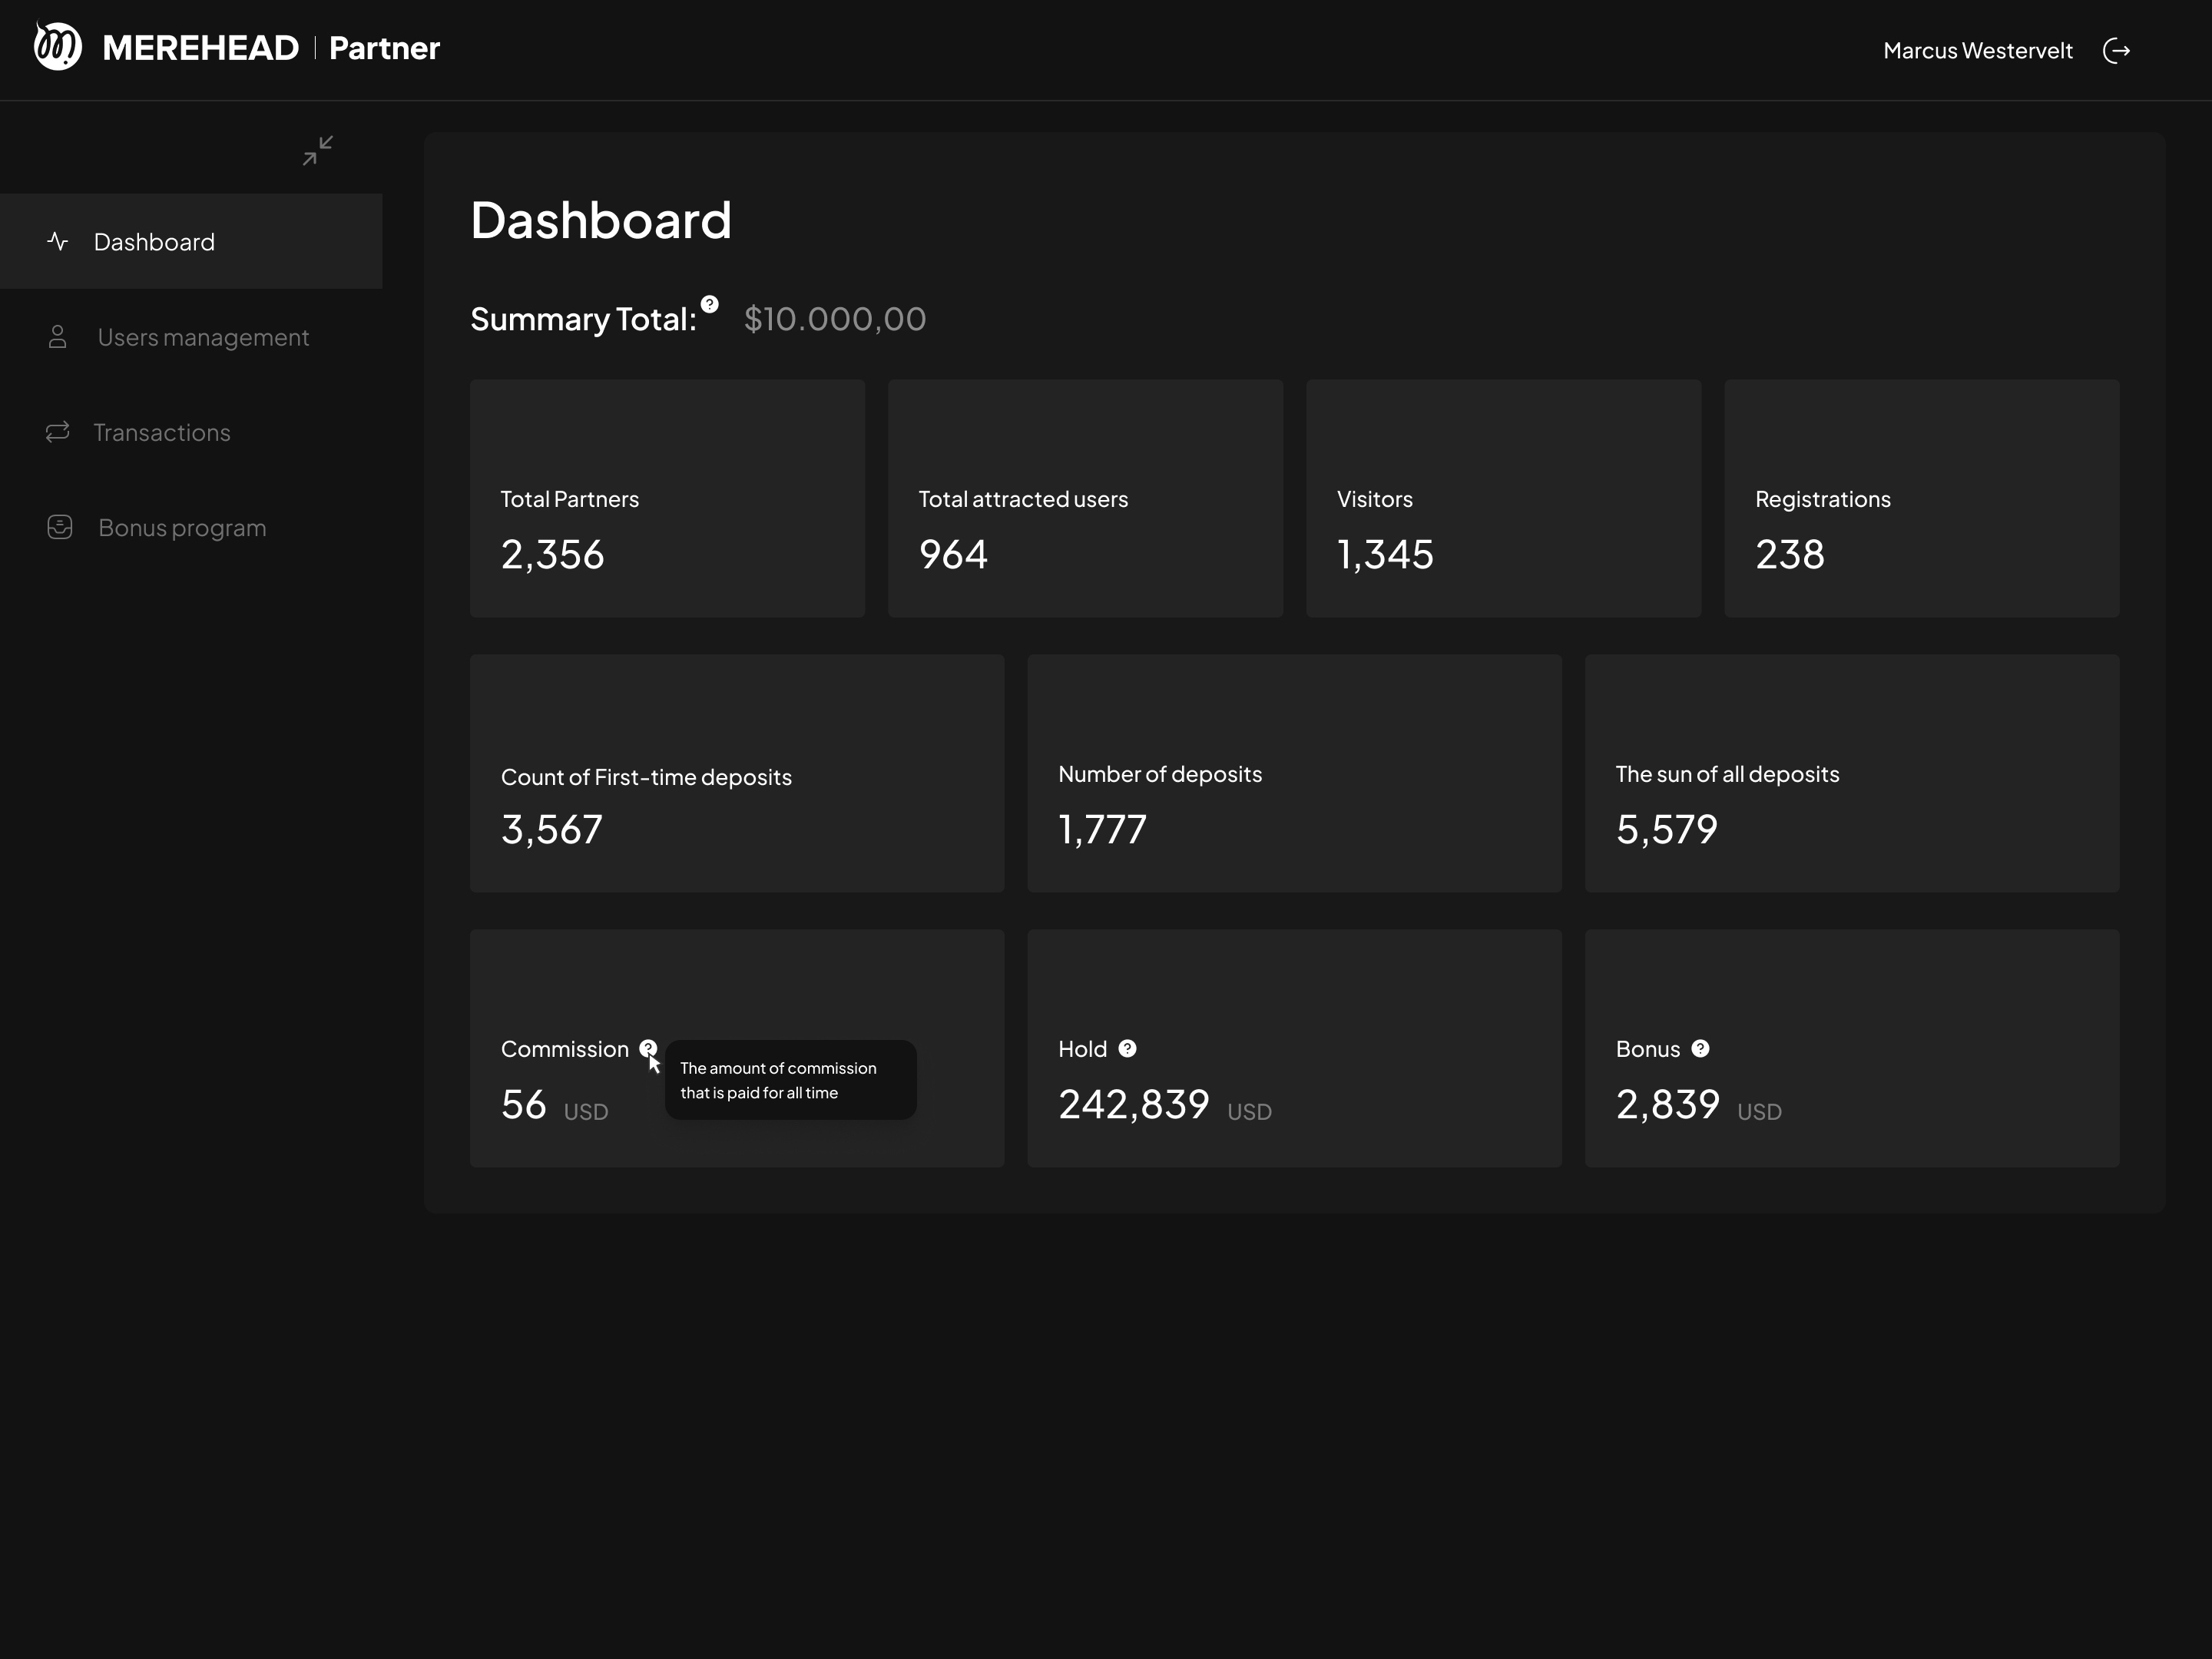The height and width of the screenshot is (1659, 2212).
Task: Click the logout icon beside Marcus Westervelt
Action: pyautogui.click(x=2116, y=51)
